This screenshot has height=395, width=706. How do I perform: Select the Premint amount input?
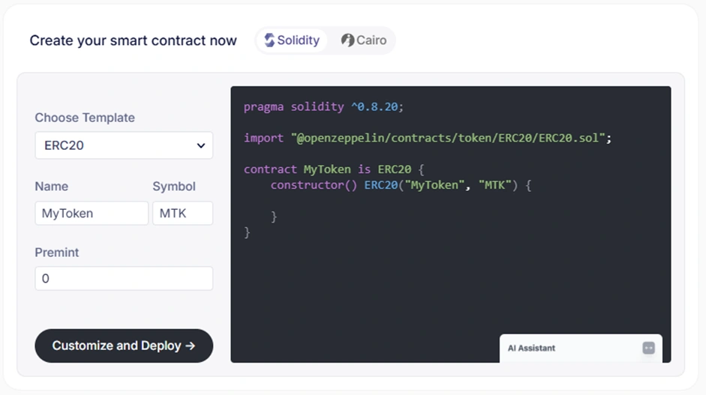[x=124, y=279]
